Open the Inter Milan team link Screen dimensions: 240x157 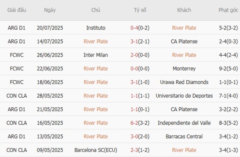96,55
